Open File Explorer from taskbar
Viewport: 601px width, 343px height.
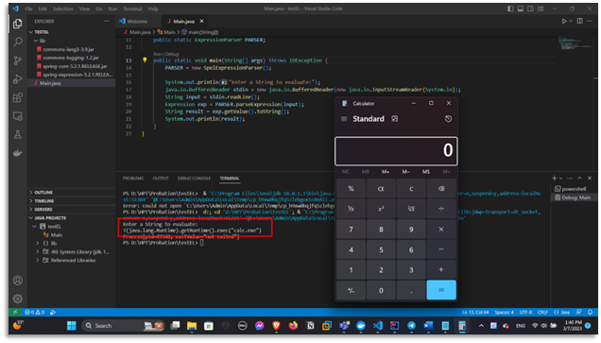point(192,326)
